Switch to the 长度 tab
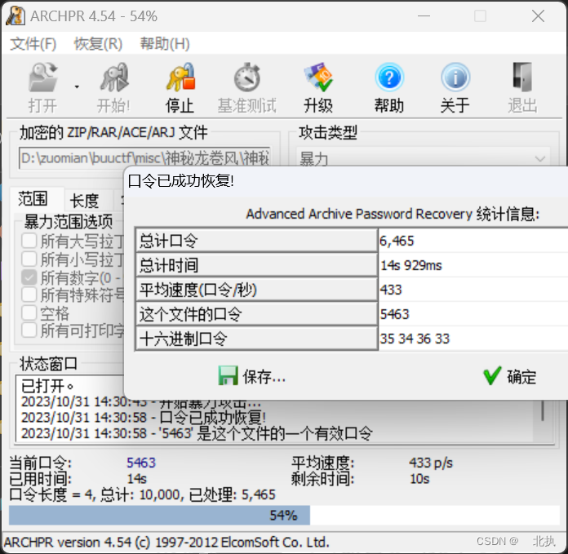This screenshot has height=554, width=568. click(84, 201)
